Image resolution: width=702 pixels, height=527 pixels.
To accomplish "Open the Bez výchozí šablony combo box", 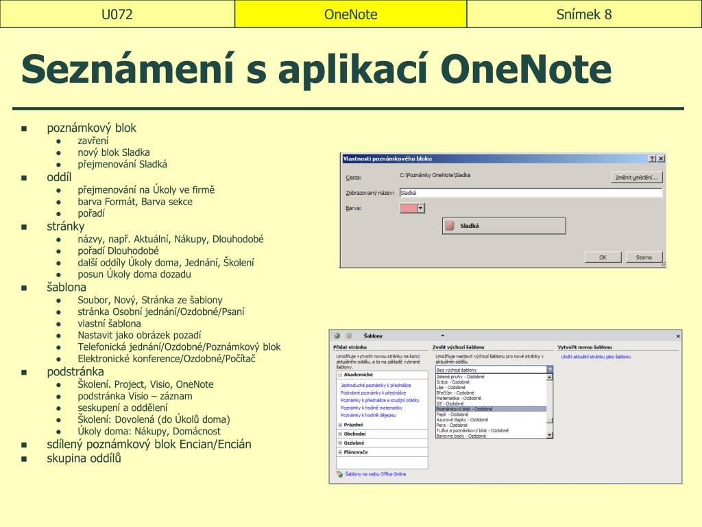I will tap(494, 370).
